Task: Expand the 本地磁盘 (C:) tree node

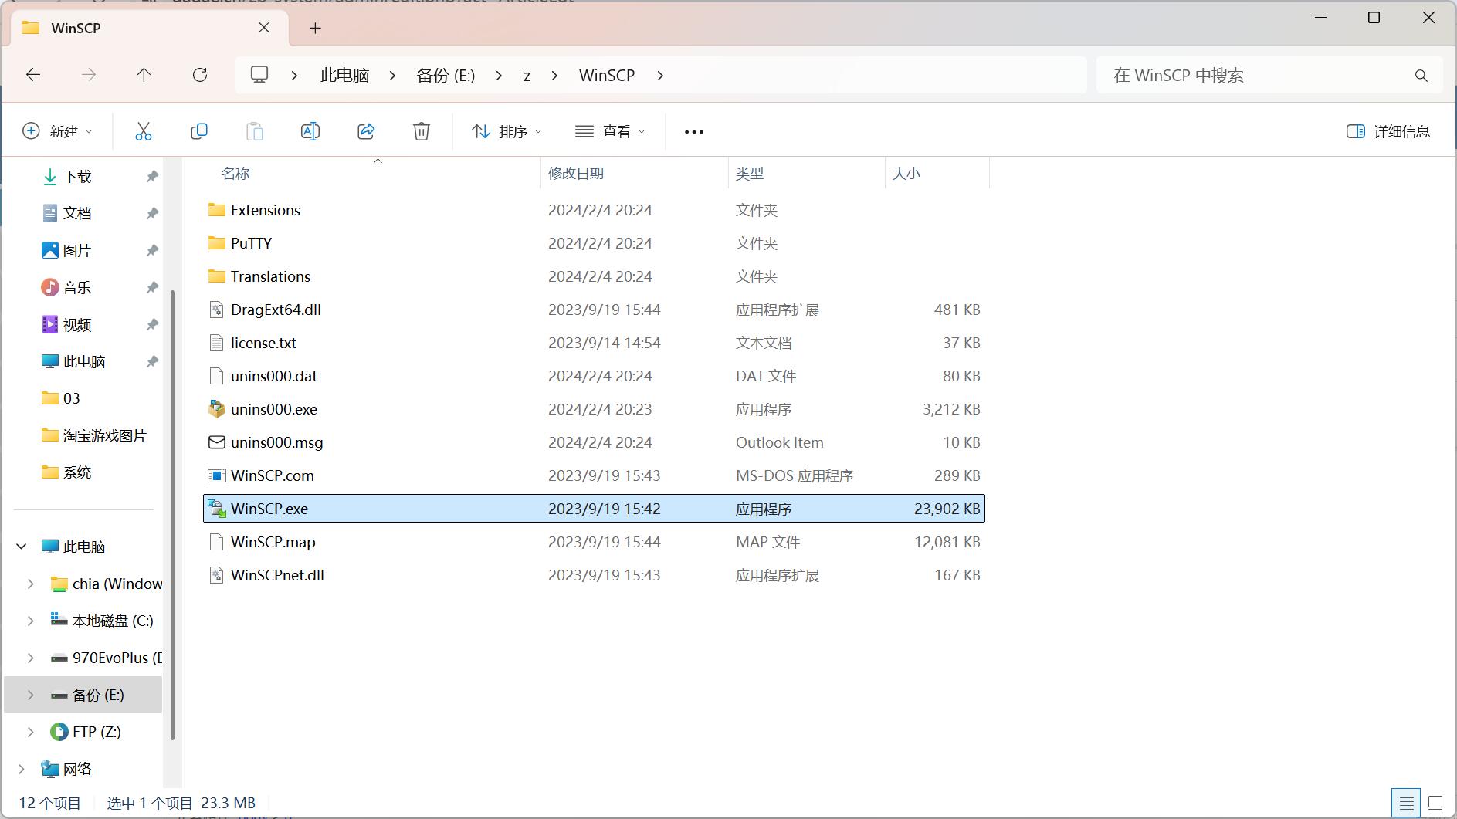Action: 31,621
